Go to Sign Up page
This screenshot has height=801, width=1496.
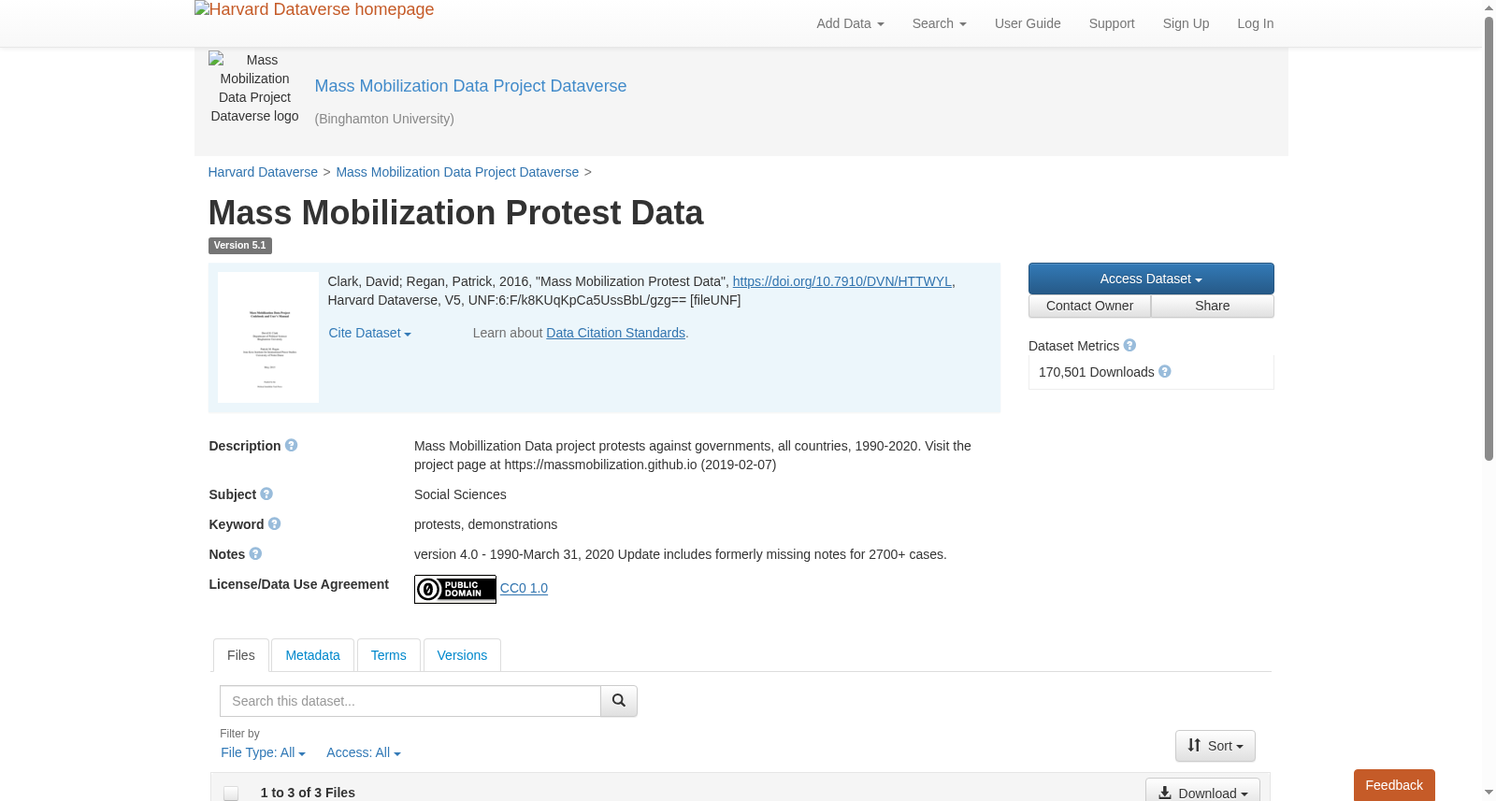point(1186,23)
